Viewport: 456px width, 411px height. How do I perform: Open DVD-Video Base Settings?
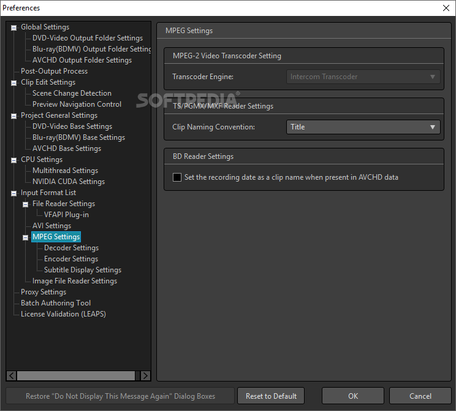72,126
